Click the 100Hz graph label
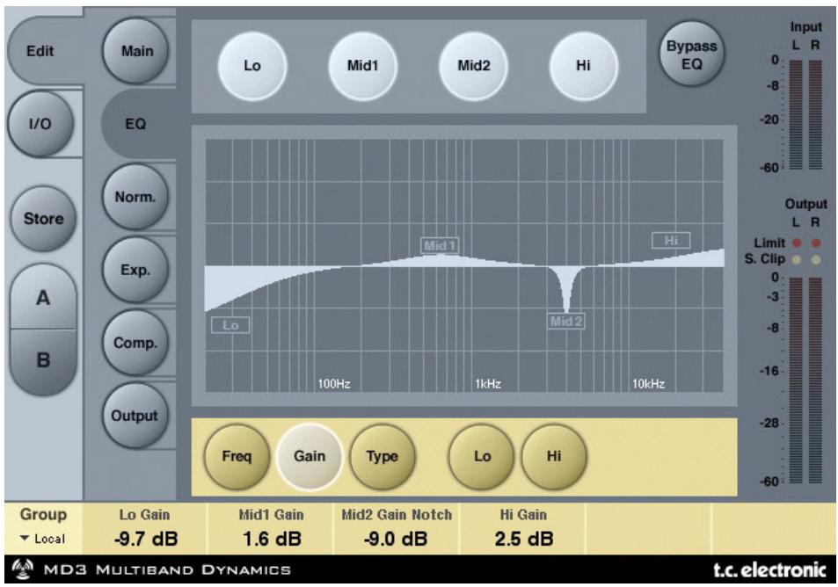The image size is (838, 587). 334,383
